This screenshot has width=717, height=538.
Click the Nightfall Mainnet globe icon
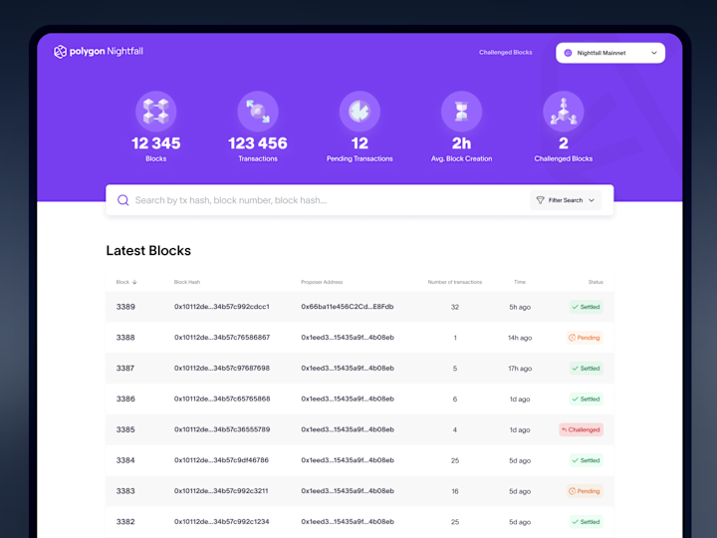[568, 53]
